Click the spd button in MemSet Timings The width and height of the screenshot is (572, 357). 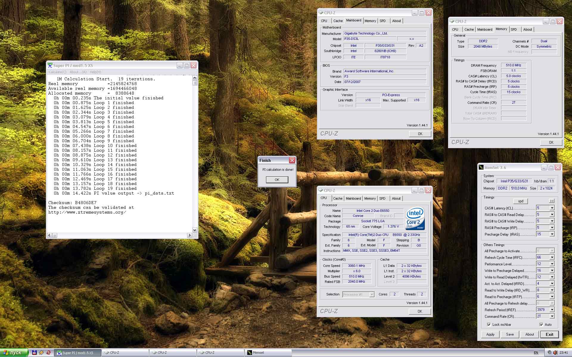[x=520, y=201]
